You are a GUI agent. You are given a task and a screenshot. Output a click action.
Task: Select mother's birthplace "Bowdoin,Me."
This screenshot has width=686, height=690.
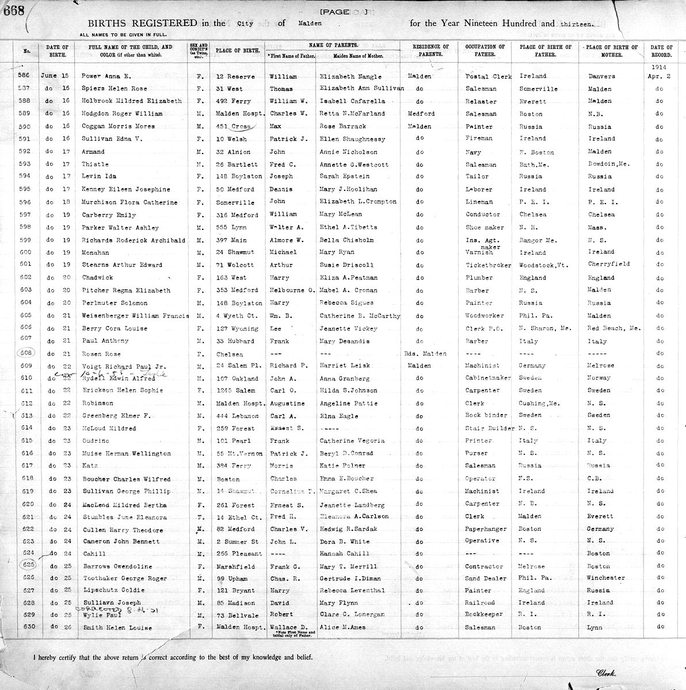609,164
